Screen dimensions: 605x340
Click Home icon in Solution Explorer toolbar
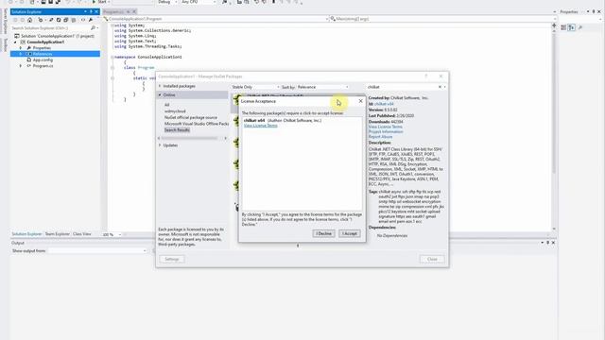click(x=29, y=20)
